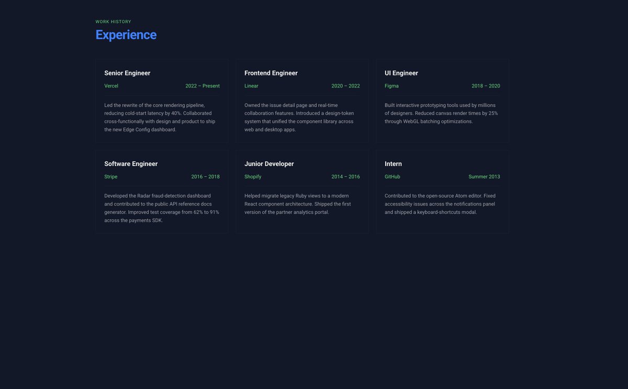Select the Senior Engineer job title
The height and width of the screenshot is (389, 628).
tap(127, 73)
